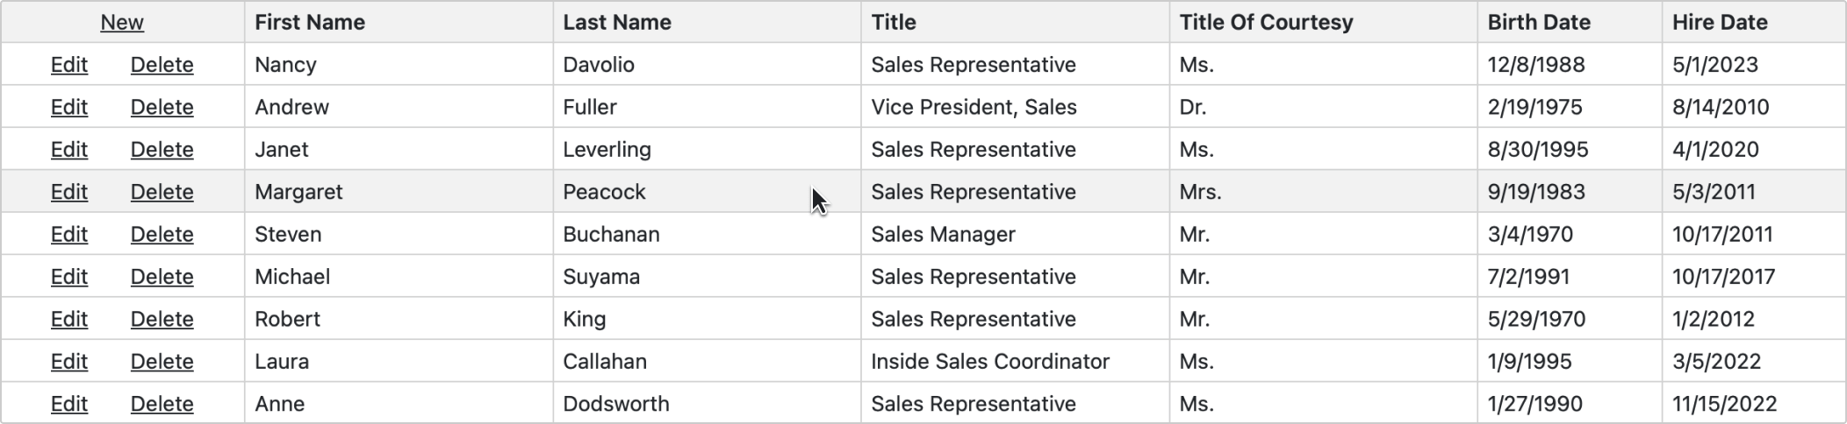Edit Steven Buchanan's record
Screen dimensions: 1847x424
pyautogui.click(x=69, y=235)
